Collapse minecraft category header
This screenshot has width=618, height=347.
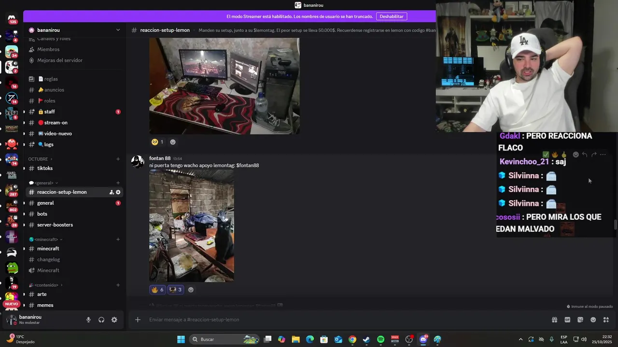pos(46,240)
